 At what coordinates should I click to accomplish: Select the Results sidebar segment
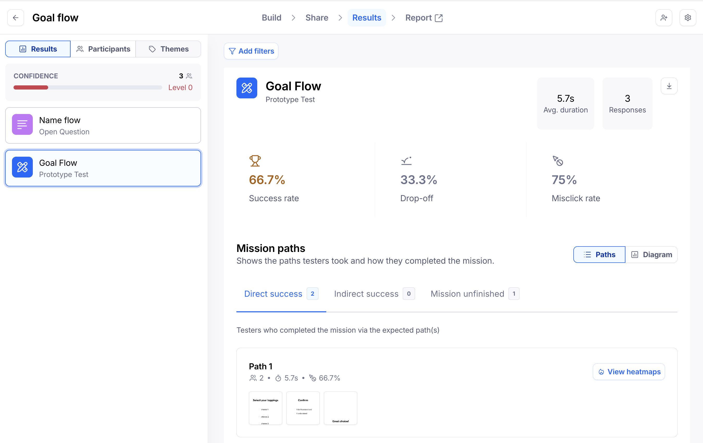pyautogui.click(x=38, y=49)
